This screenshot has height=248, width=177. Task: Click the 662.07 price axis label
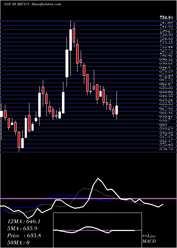(x=166, y=84)
